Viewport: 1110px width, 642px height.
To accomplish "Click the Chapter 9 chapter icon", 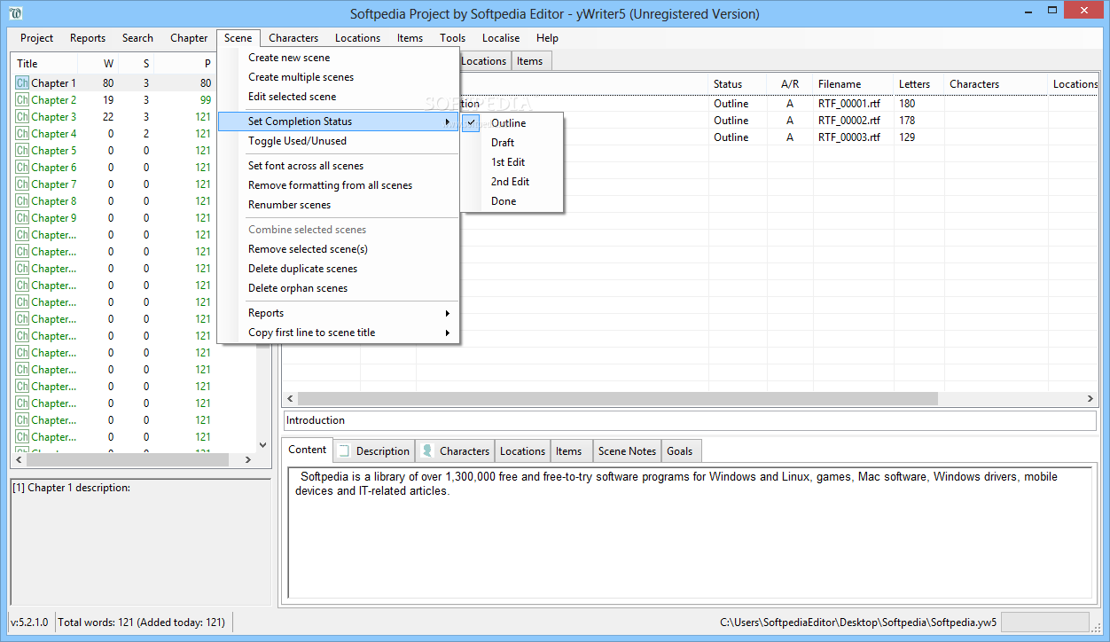I will coord(22,218).
